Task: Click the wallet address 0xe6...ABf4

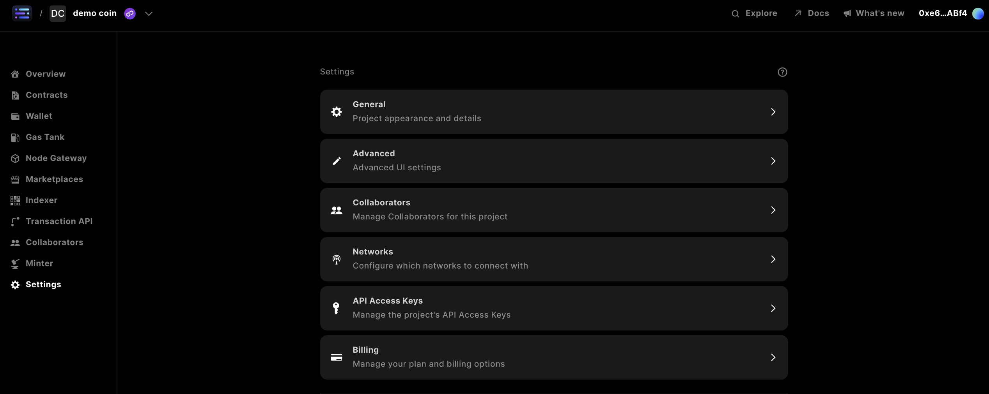Action: point(942,13)
